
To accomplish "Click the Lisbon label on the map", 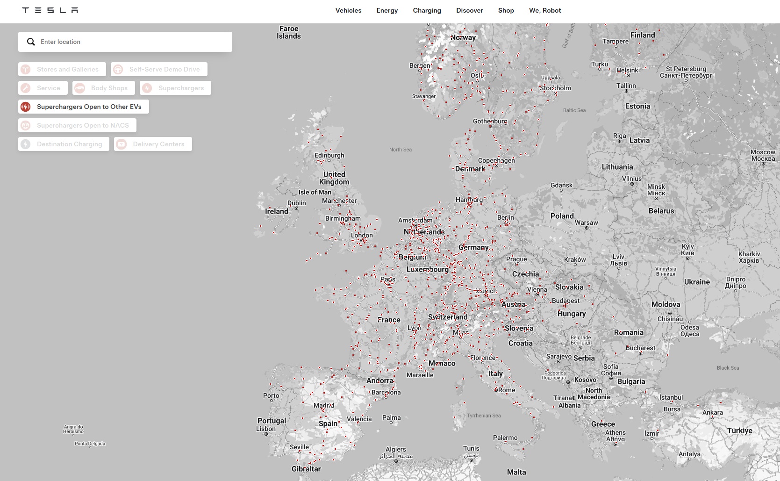I will click(x=266, y=429).
